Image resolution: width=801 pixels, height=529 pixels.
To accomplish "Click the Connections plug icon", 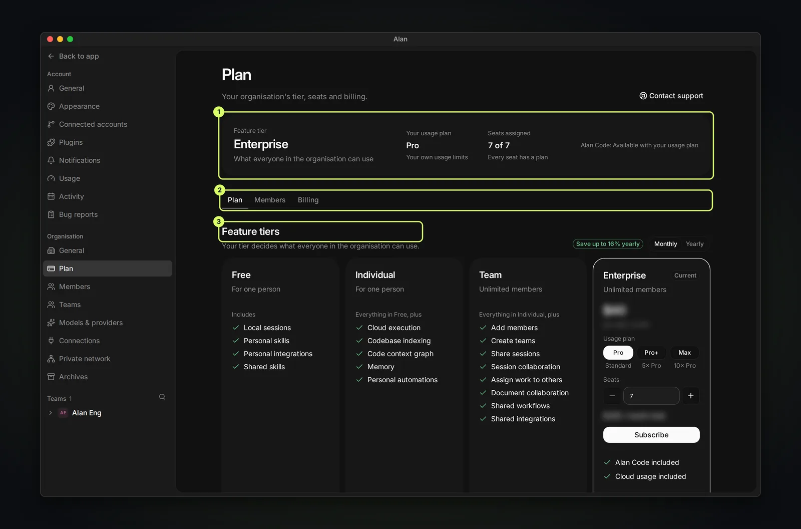I will point(51,341).
